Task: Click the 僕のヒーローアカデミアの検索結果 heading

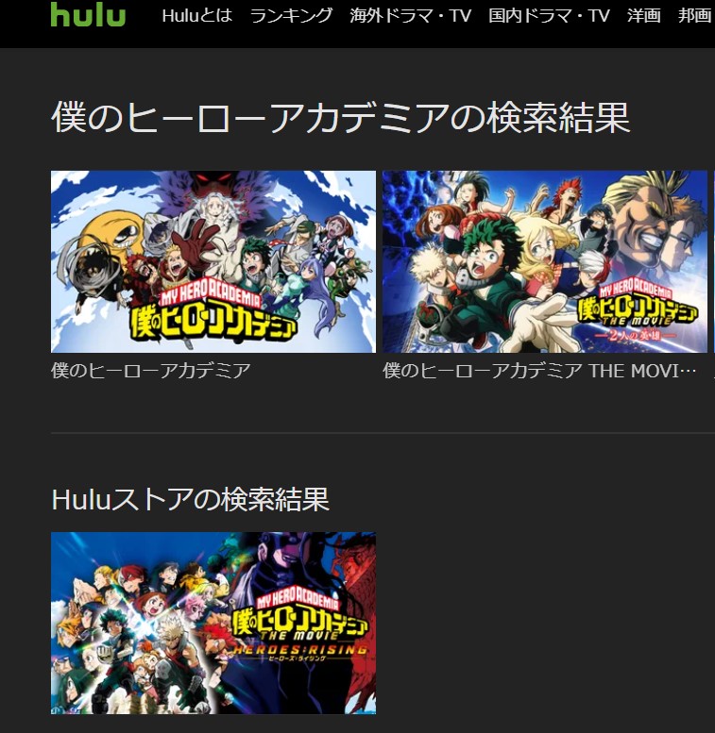Action: coord(340,117)
